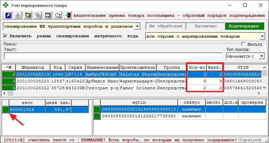The width and height of the screenshot is (269, 143).
Task: Open the scanning mode dropdown arrow
Action: (x=138, y=27)
